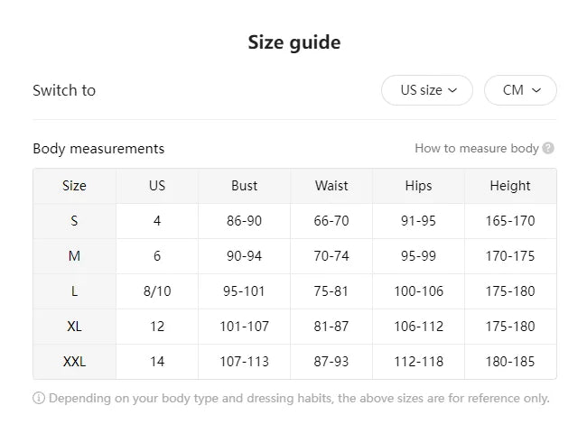The width and height of the screenshot is (587, 424).
Task: Click the US column header
Action: pyautogui.click(x=157, y=186)
